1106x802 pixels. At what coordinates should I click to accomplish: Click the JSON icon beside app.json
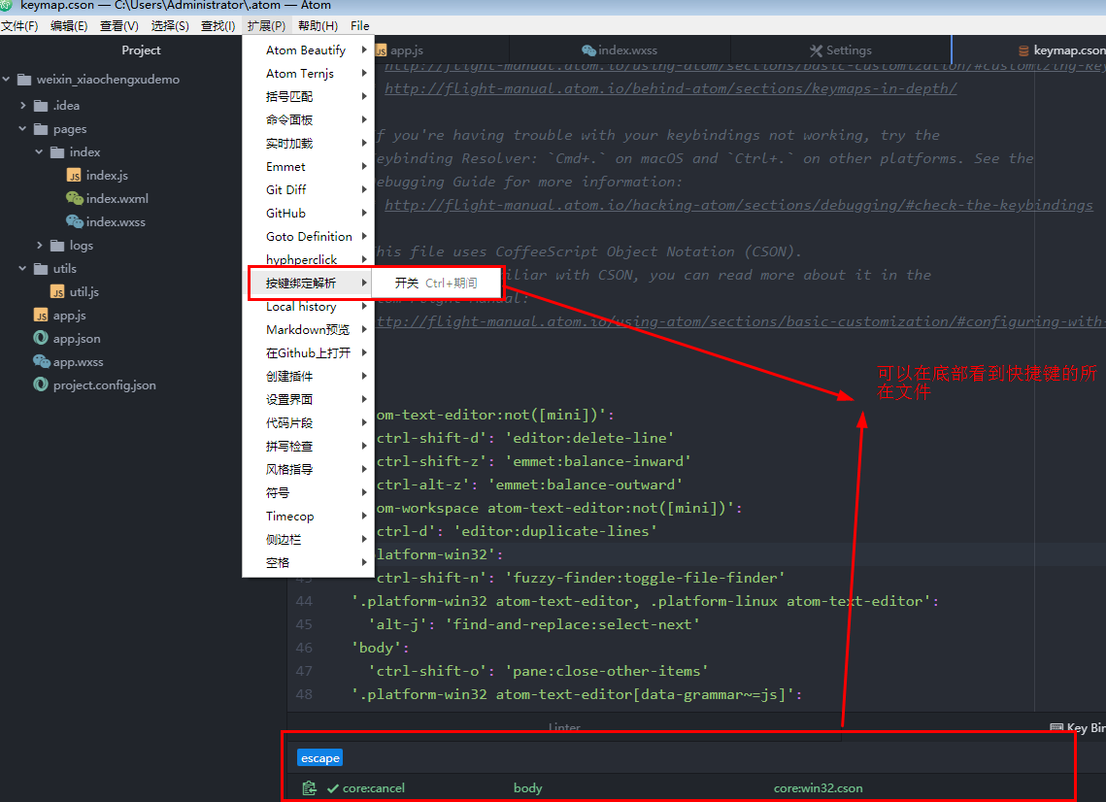(41, 338)
